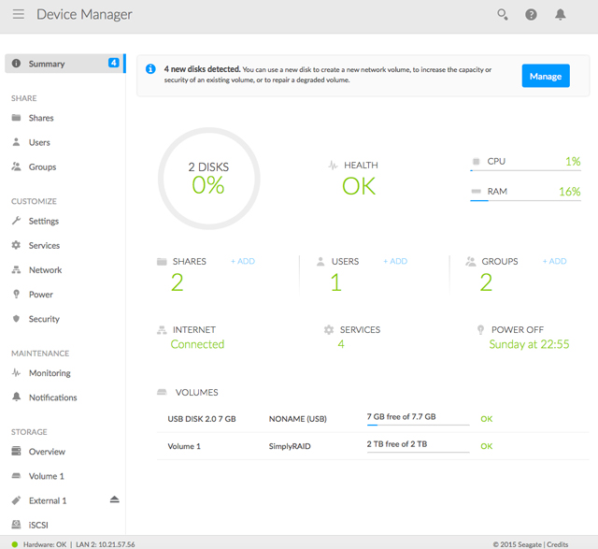Open the notifications bell in header

pyautogui.click(x=561, y=15)
